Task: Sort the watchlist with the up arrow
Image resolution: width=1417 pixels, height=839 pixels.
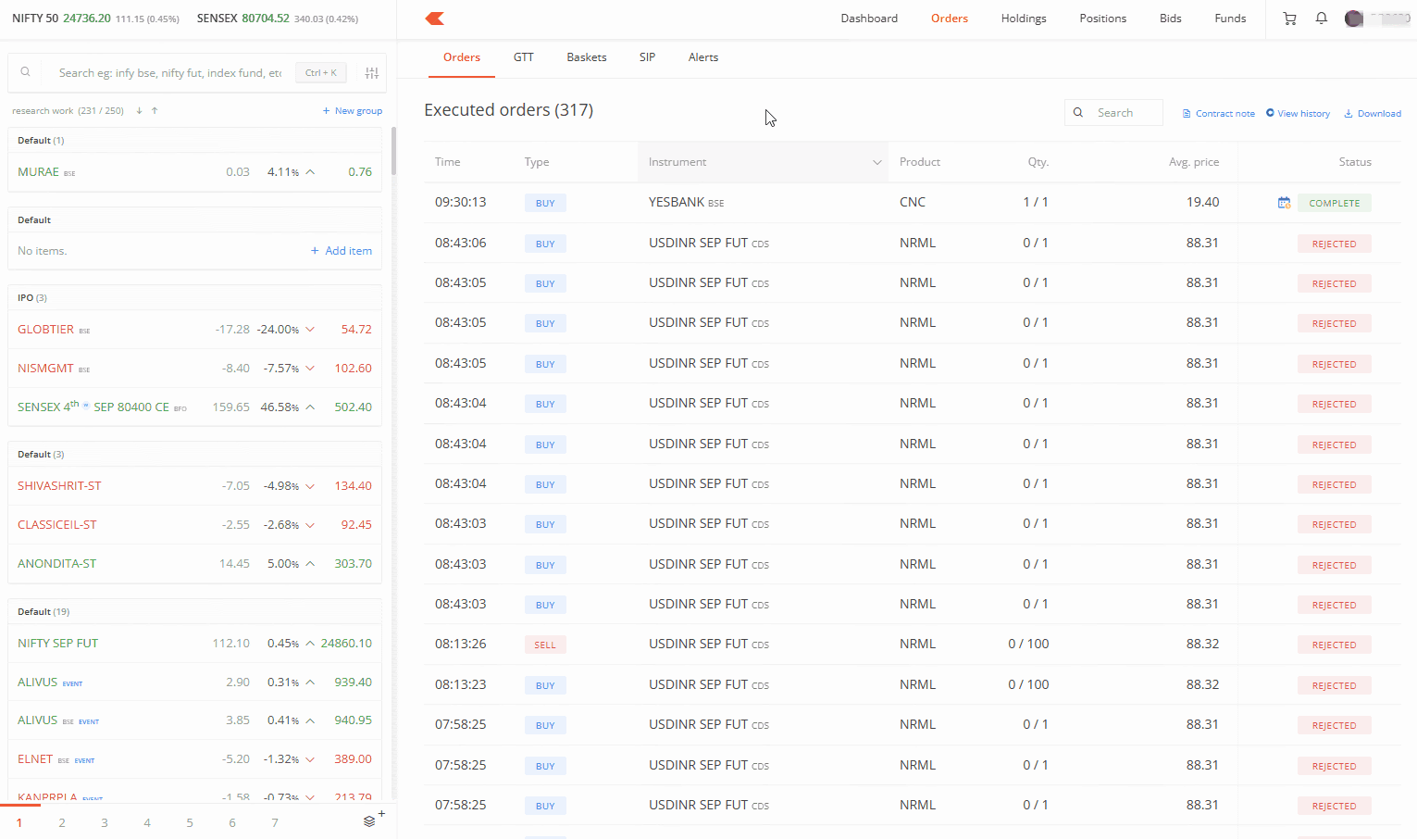Action: click(x=155, y=111)
